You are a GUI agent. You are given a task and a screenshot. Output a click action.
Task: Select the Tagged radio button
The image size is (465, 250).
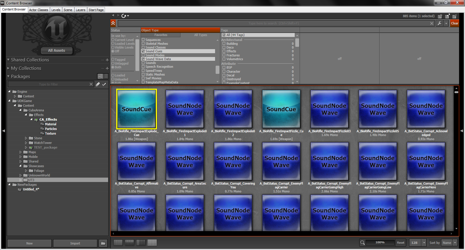click(113, 60)
